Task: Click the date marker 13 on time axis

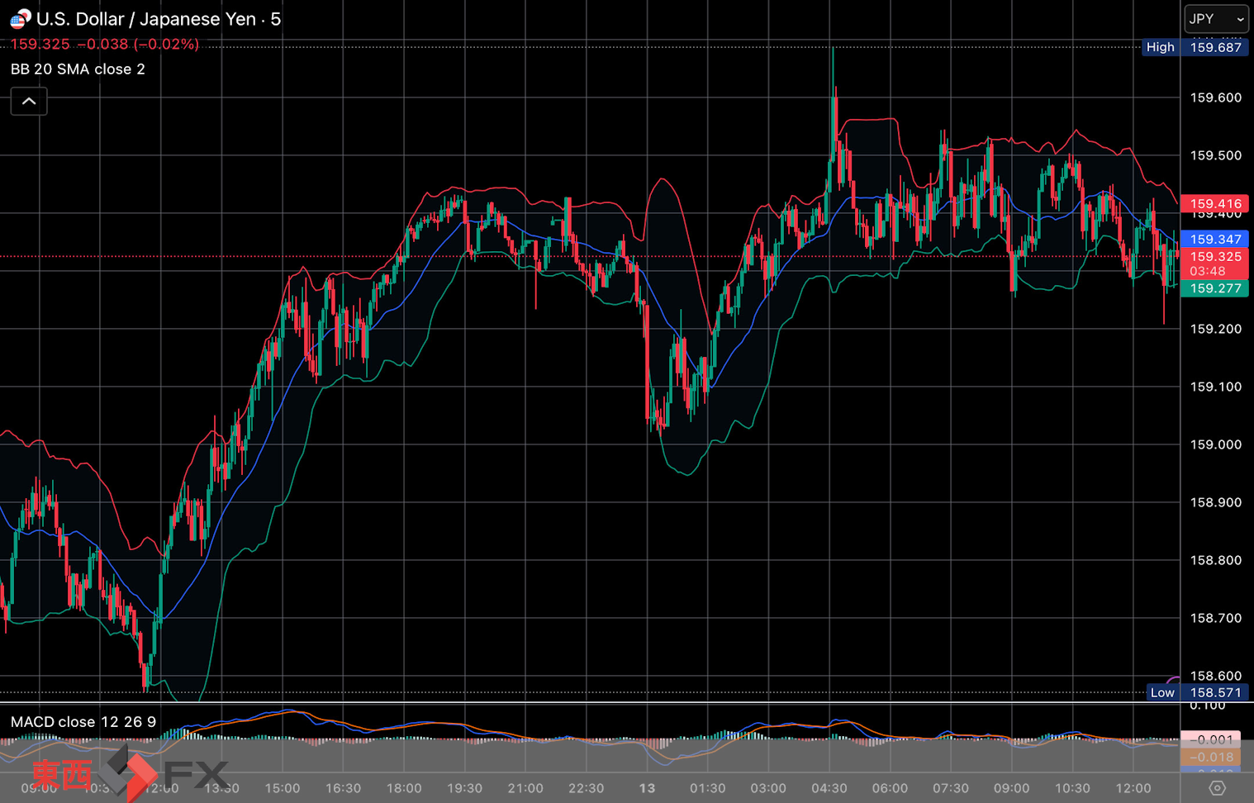Action: (x=647, y=788)
